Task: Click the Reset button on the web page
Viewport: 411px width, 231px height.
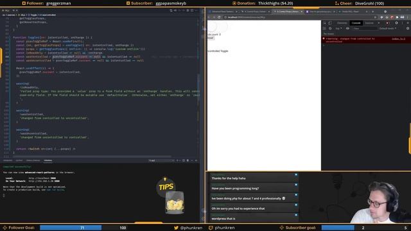Action: coord(211,38)
